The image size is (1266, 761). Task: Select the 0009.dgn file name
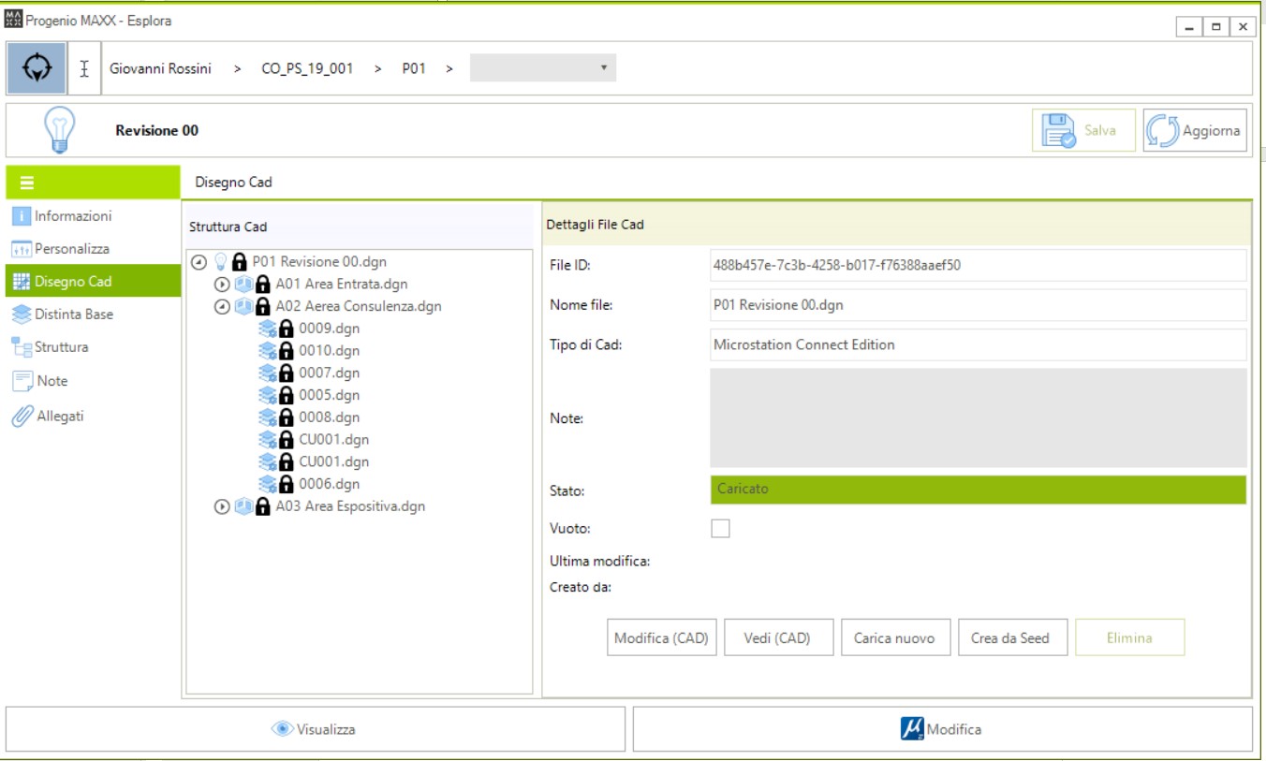pyautogui.click(x=329, y=329)
